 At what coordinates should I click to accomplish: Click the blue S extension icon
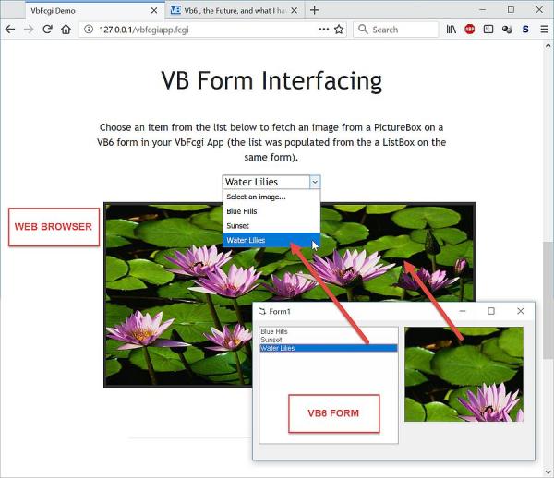[525, 30]
